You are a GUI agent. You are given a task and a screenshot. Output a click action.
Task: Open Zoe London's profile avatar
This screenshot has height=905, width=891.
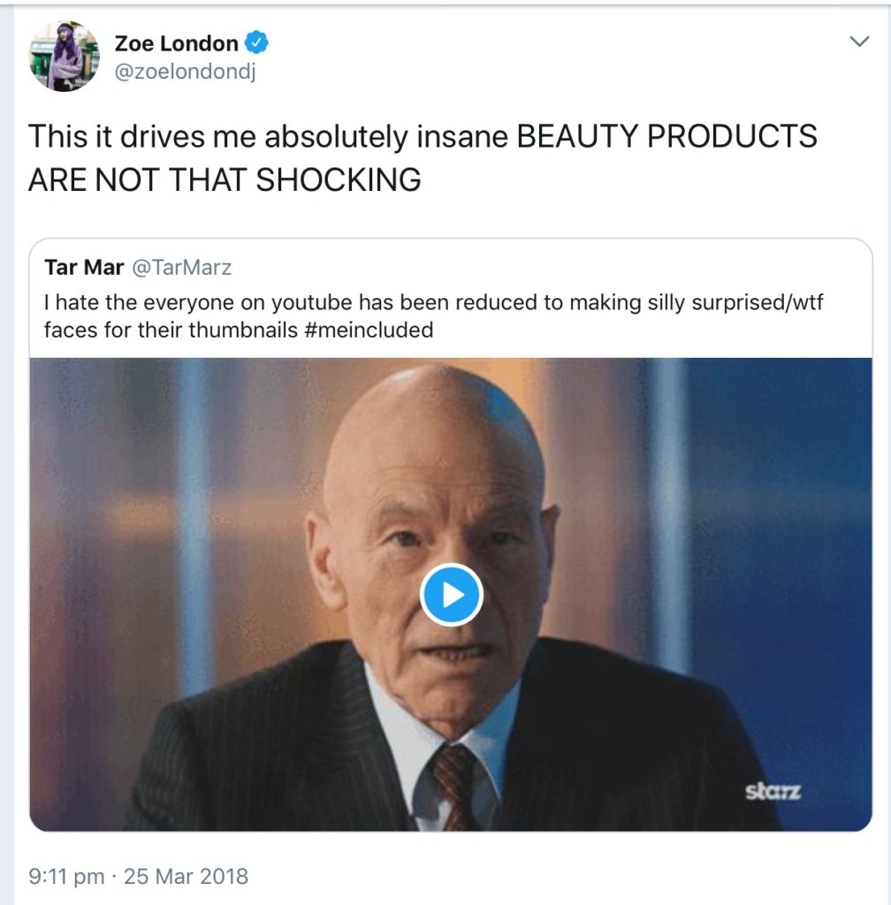[x=64, y=57]
